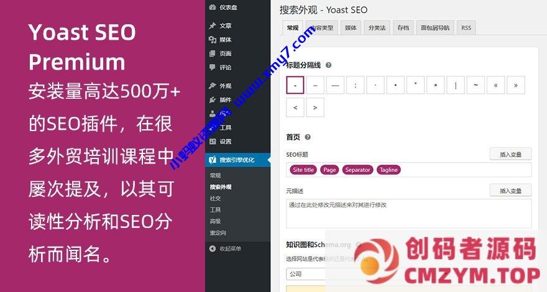Click the help icon next to 首页
Image resolution: width=547 pixels, height=292 pixels.
tap(308, 137)
